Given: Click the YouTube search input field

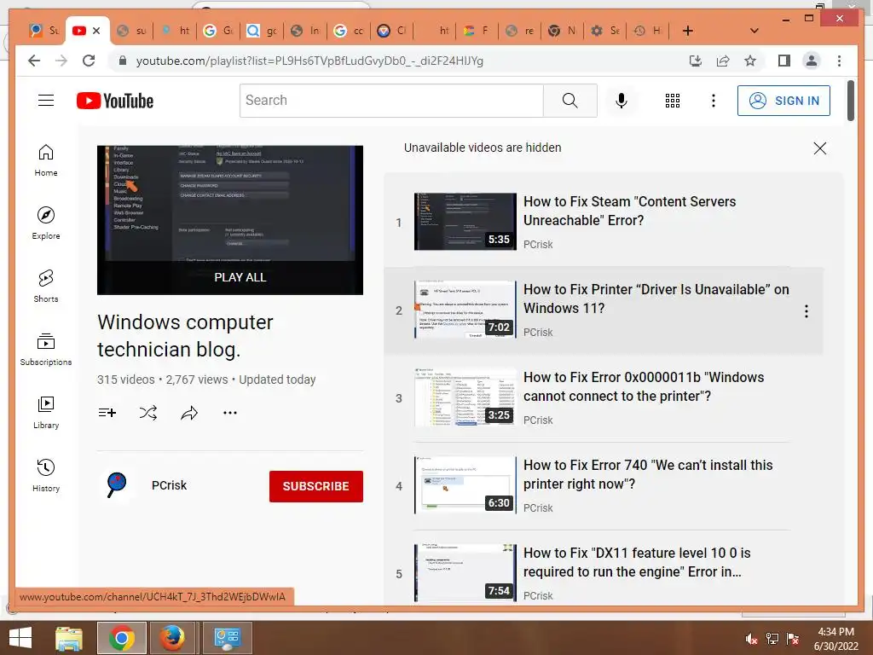Looking at the screenshot, I should tap(391, 101).
